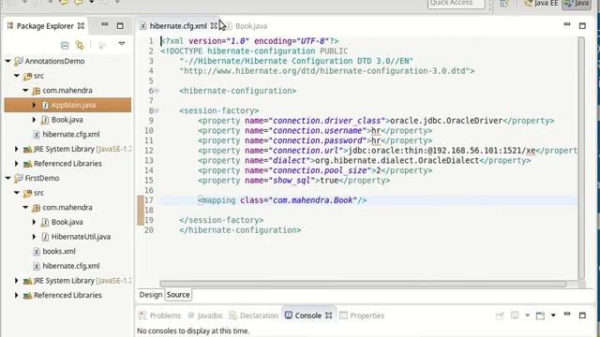Expand Book.java under AnnotationsDemo

[34, 120]
